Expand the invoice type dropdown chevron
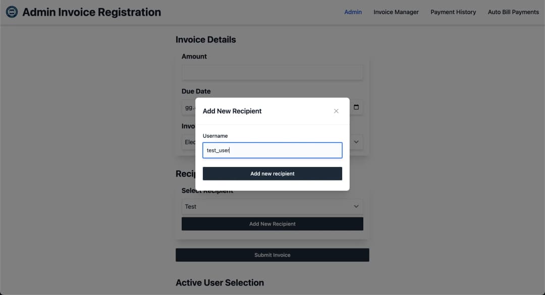 356,142
